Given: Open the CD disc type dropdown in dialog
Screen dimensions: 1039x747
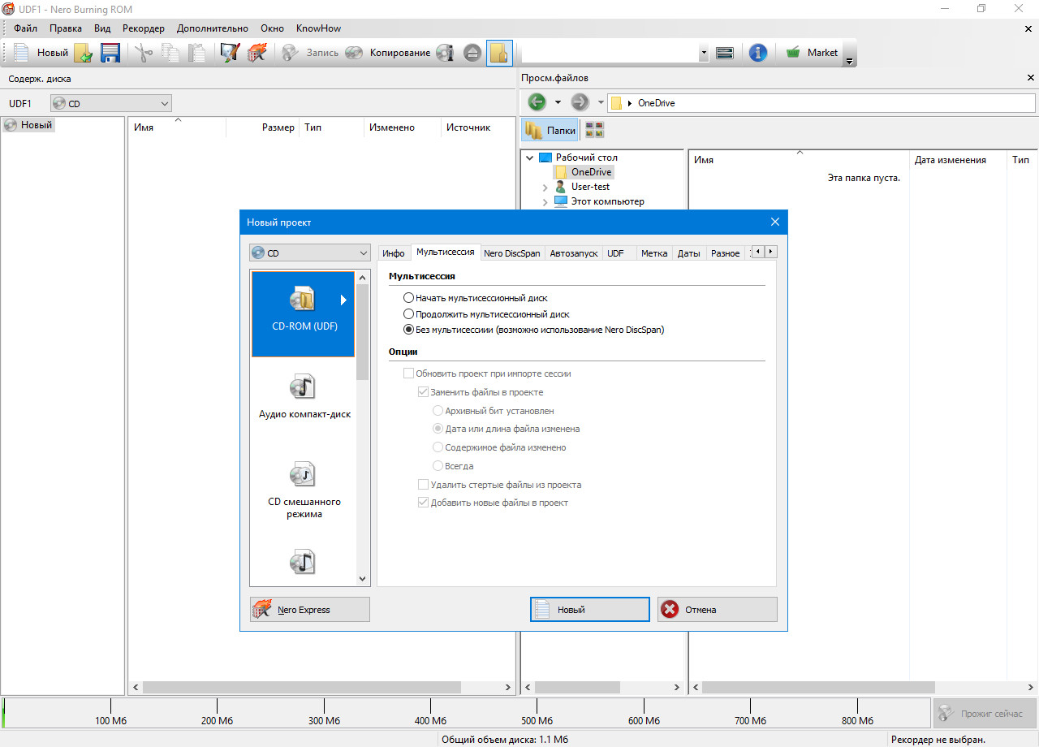Looking at the screenshot, I should pyautogui.click(x=309, y=253).
